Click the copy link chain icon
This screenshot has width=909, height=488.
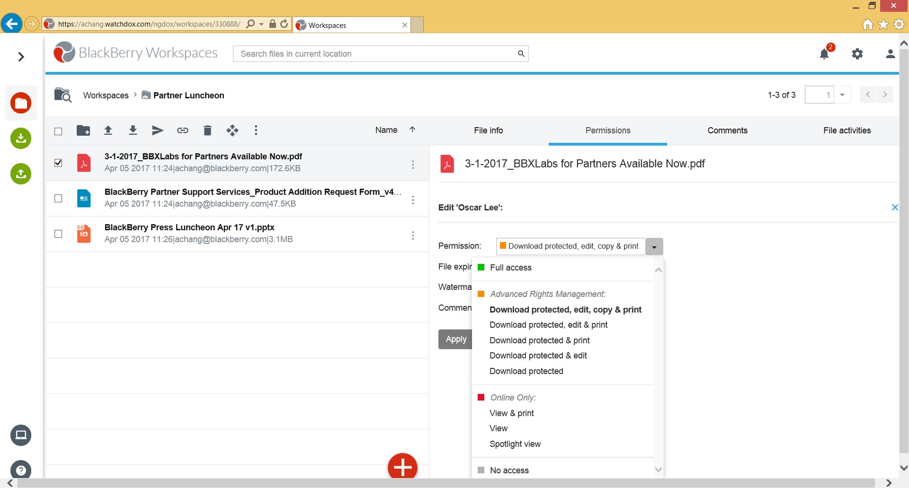(183, 131)
